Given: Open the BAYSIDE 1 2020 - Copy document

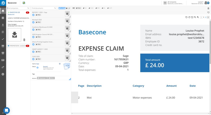Looking at the screenshot, I should (x=39, y=12).
